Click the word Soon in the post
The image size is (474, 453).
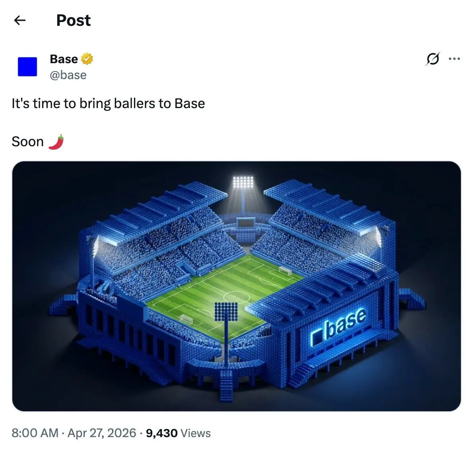coord(27,141)
